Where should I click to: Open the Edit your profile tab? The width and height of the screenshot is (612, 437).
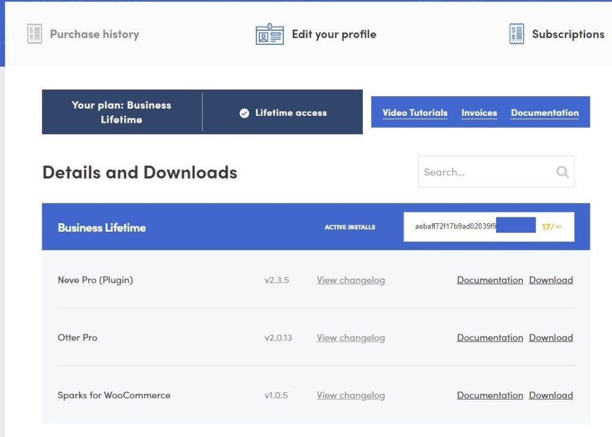tap(333, 34)
